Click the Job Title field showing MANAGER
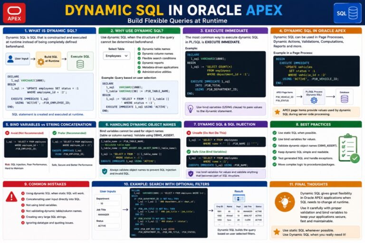The image size is (365, 243). pos(108,215)
